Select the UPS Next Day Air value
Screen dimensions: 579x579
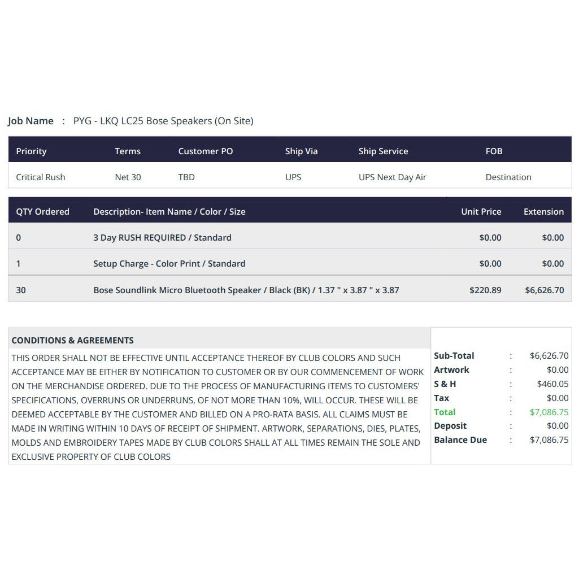point(392,177)
